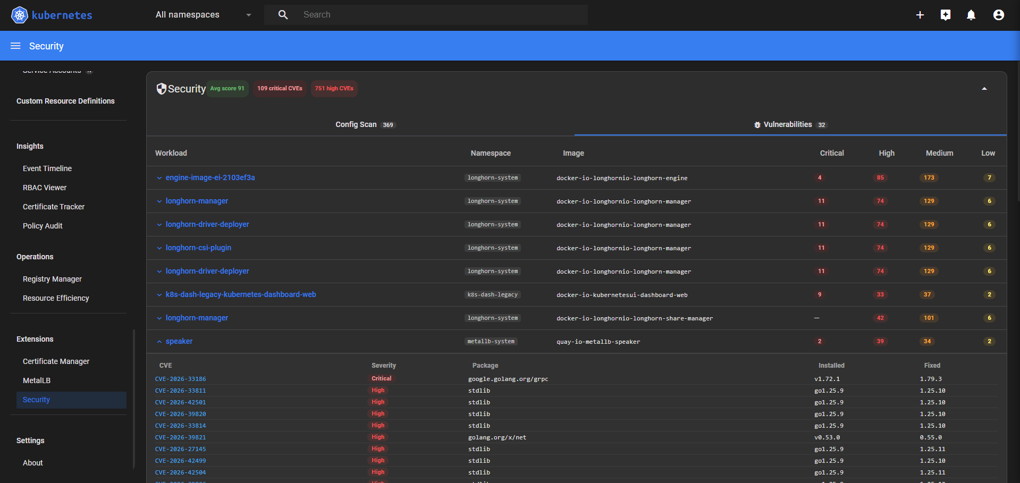Open CVE-2026-39821 link
This screenshot has height=483, width=1020.
180,437
